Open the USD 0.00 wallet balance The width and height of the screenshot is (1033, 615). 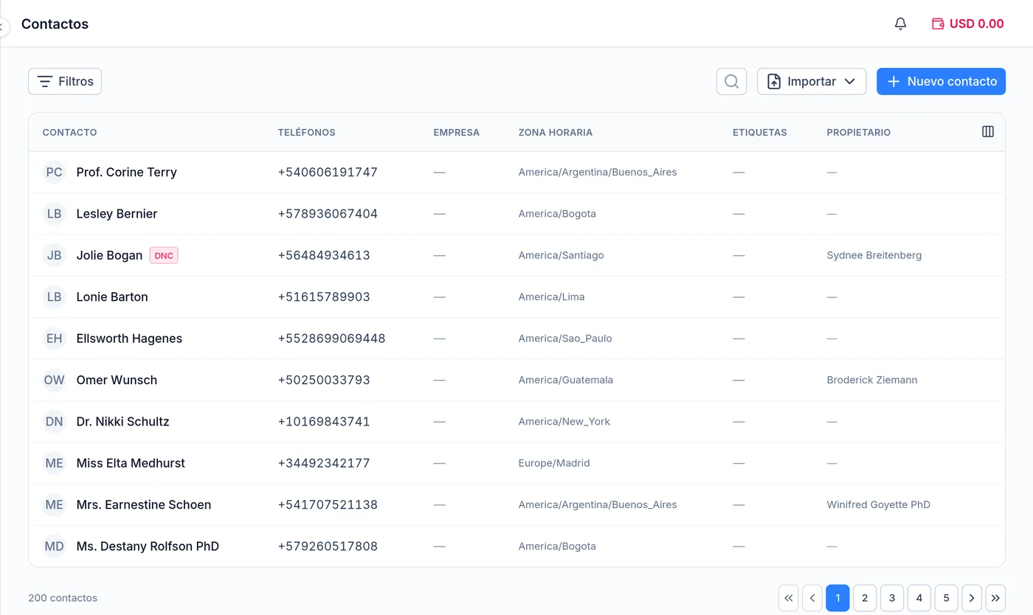pos(968,24)
